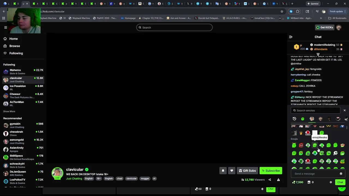Select the white skull emoji
This screenshot has height=196, width=349.
336,153
